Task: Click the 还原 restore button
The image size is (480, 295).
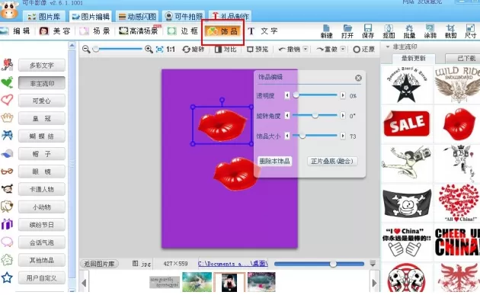Action: pyautogui.click(x=363, y=50)
